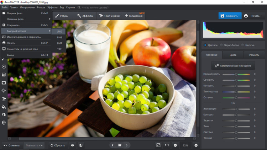Image resolution: width=267 pixels, height=150 pixels.
Task: Choose JPEG in quick export submenu
Action: point(59,32)
